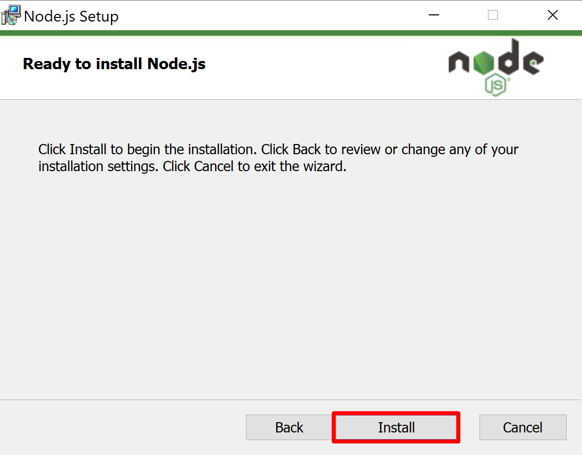The width and height of the screenshot is (582, 455).
Task: Click the "Node.js Setup" title text
Action: tap(71, 16)
